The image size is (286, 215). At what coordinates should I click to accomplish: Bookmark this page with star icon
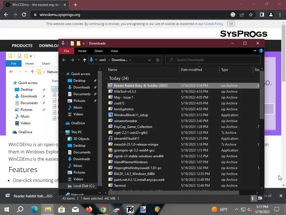coord(251,15)
